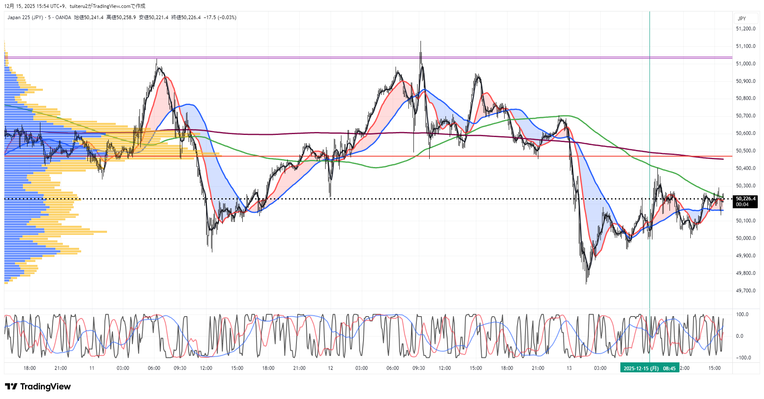Click the 51,200.0 price axis label
This screenshot has height=399, width=764.
tap(745, 29)
